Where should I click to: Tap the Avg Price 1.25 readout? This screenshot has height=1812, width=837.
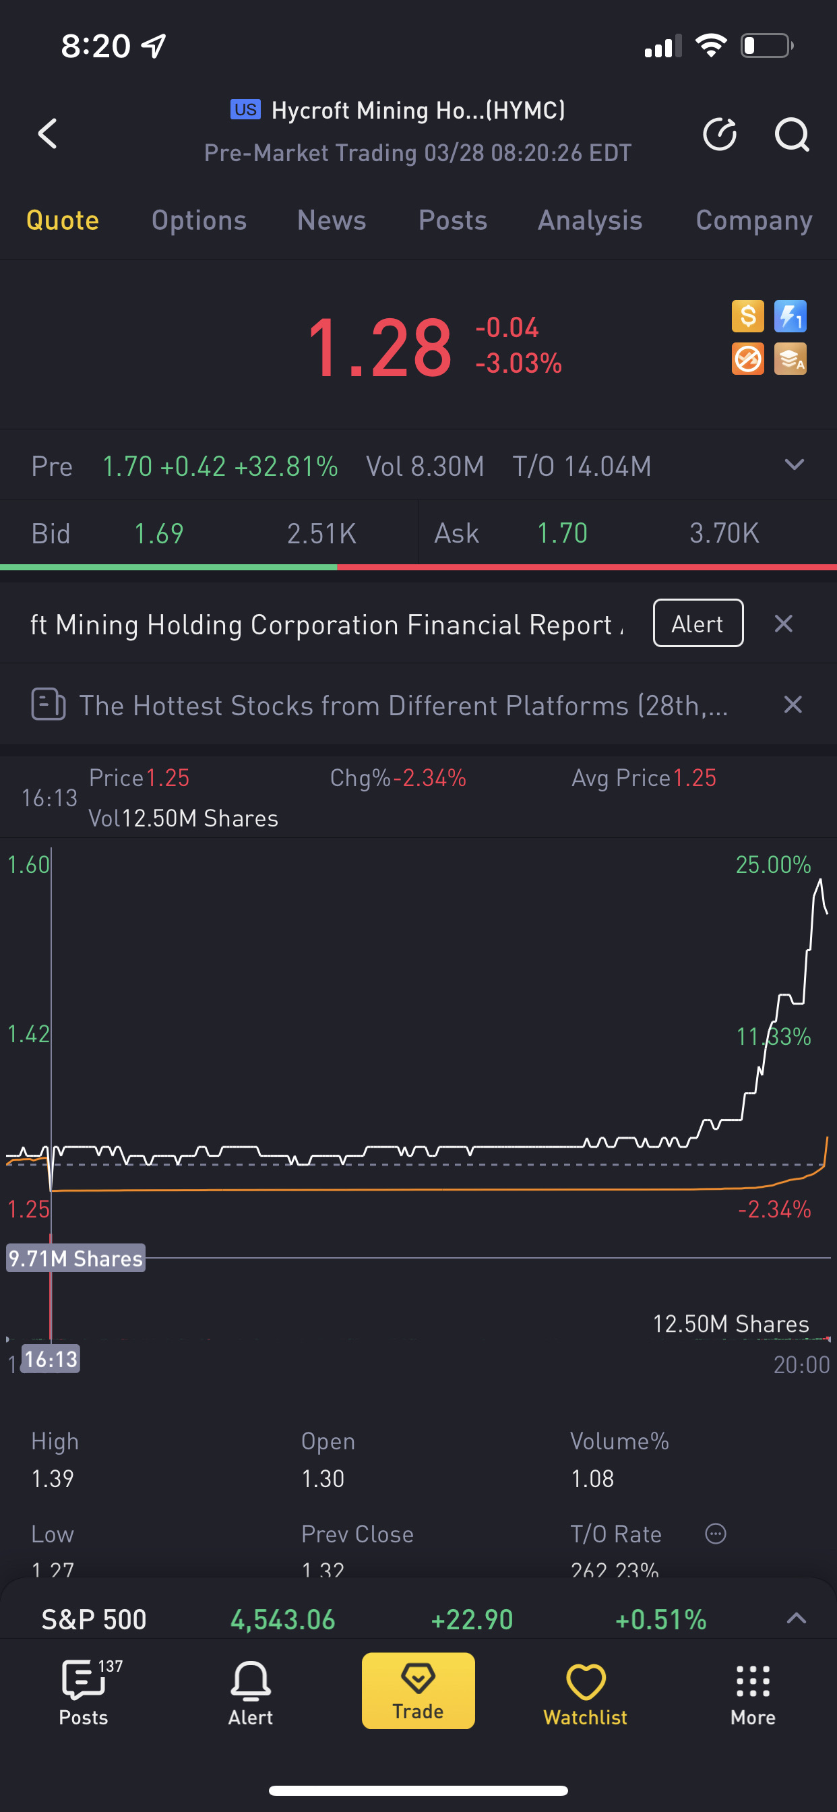coord(644,777)
